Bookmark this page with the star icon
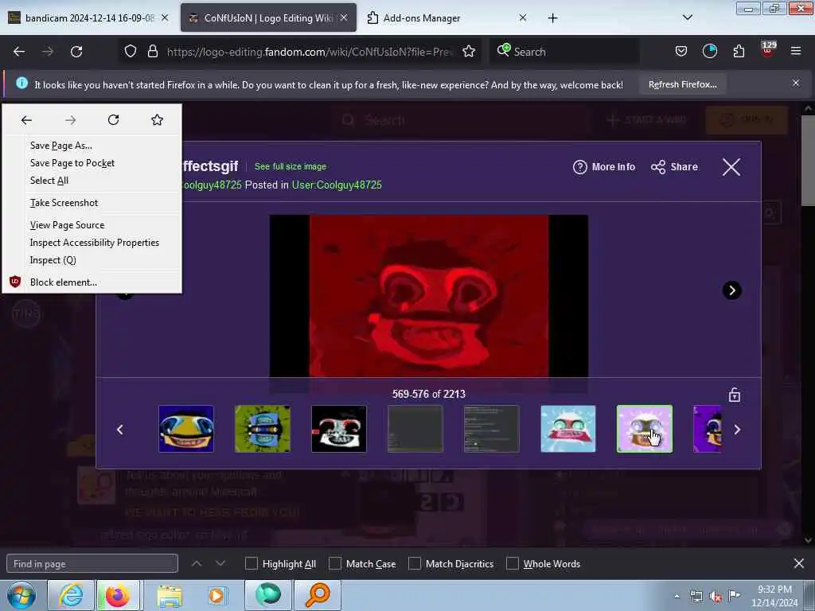The height and width of the screenshot is (611, 815). pyautogui.click(x=469, y=52)
